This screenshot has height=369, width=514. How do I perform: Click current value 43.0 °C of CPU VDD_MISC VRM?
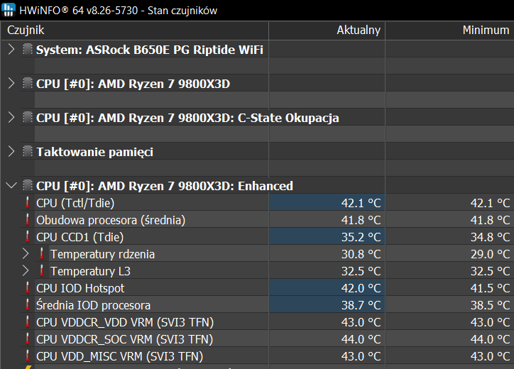(361, 356)
